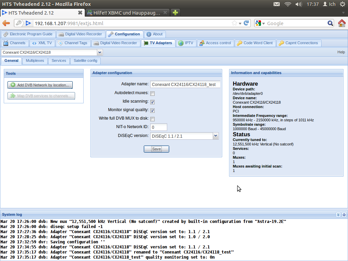Click Add DVB Network by location button
Image resolution: width=348 pixels, height=261 pixels.
pyautogui.click(x=40, y=85)
